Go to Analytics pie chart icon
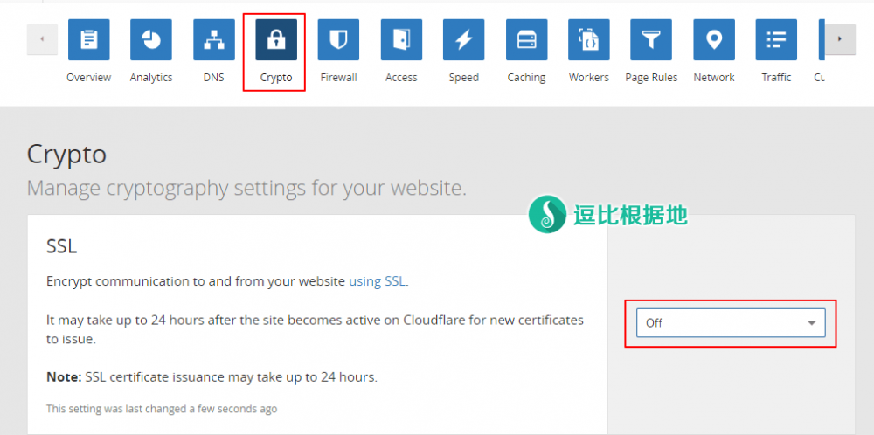The height and width of the screenshot is (435, 874). coord(151,40)
